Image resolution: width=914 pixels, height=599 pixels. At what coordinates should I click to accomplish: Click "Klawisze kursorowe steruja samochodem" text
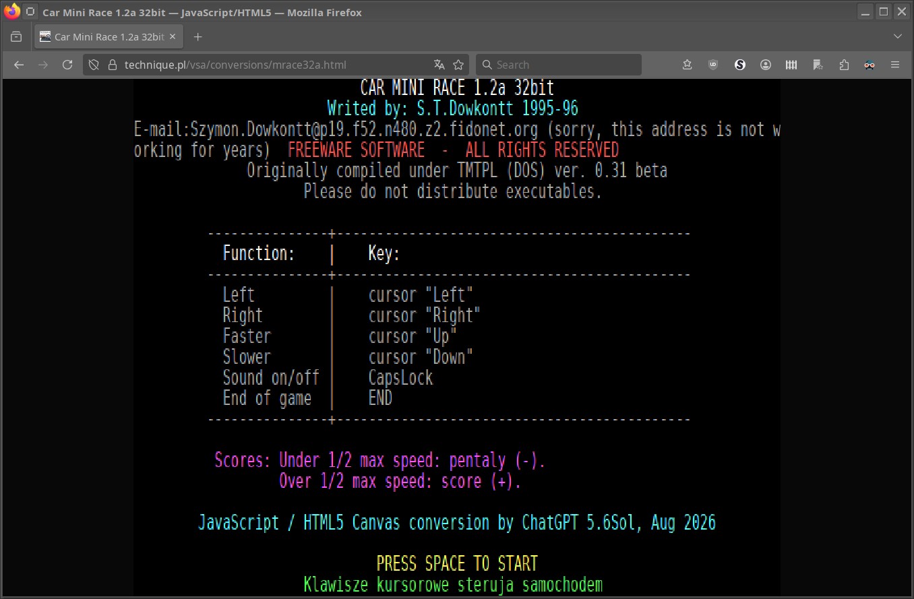[453, 584]
